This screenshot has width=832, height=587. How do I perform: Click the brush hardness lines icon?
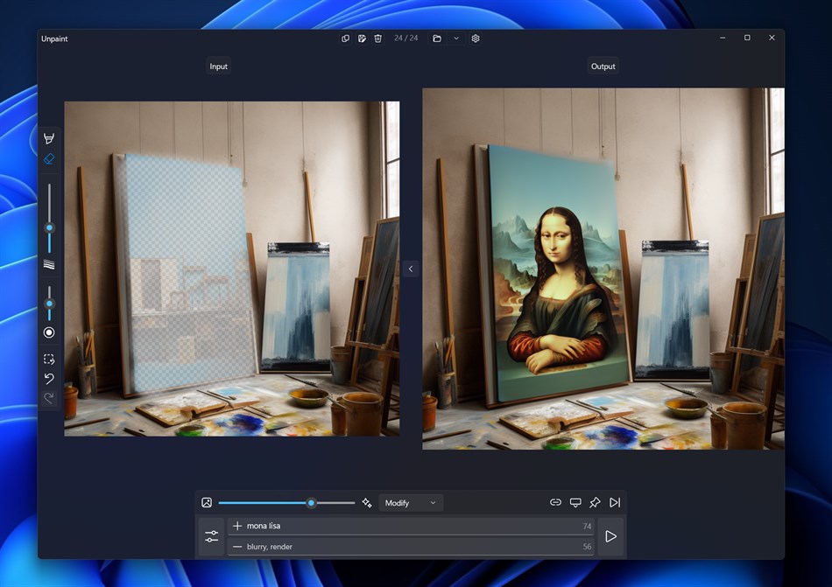point(49,264)
